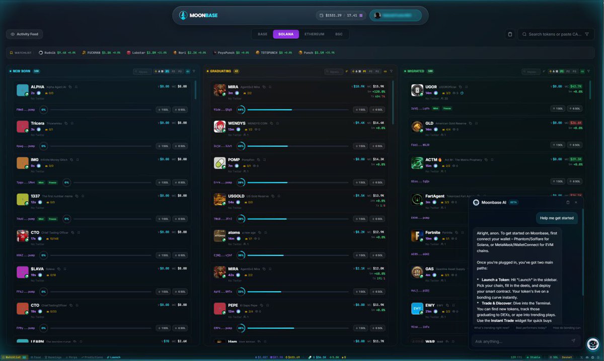Image resolution: width=604 pixels, height=361 pixels.
Task: Open Rankings in the bottom status bar
Action: coord(53,357)
